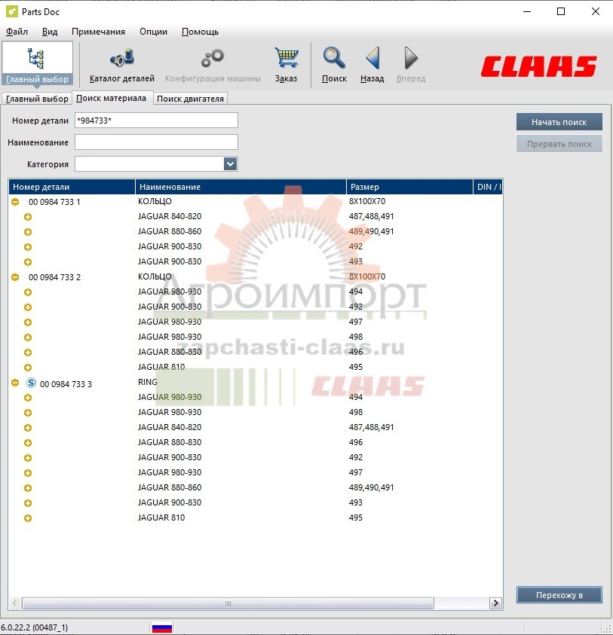Switch to Главный выбор tab
Screen dimensions: 613x635
click(37, 99)
